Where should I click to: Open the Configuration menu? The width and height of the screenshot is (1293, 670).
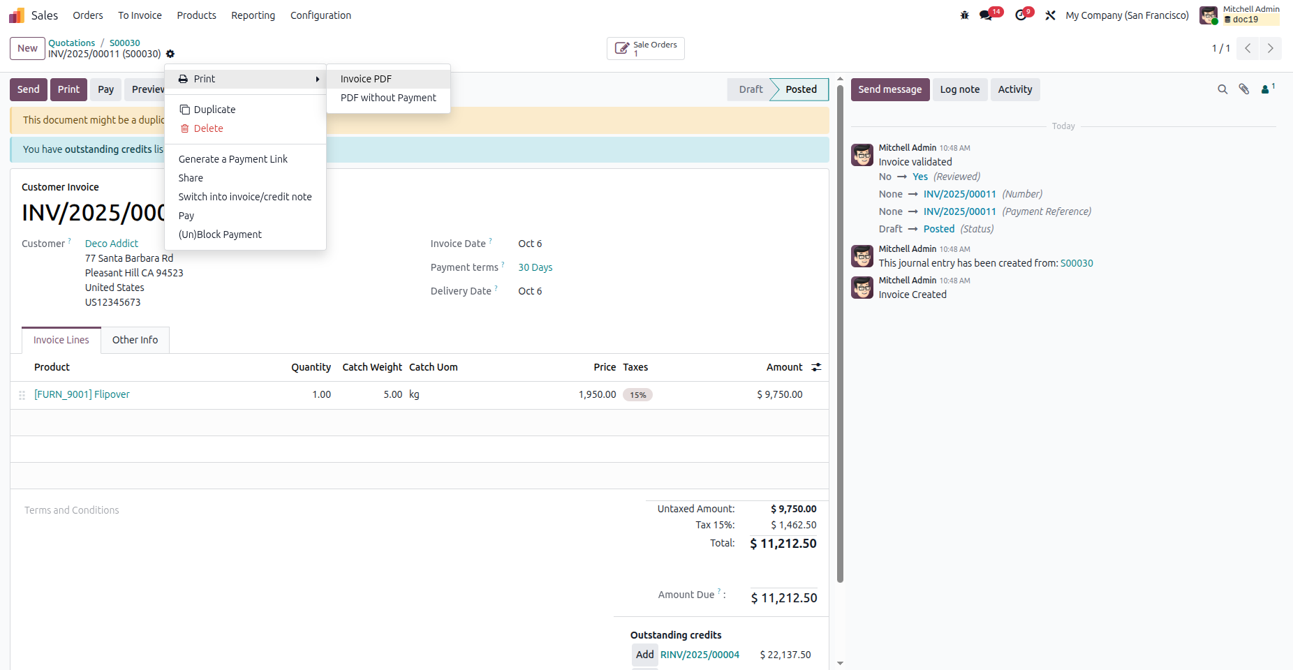(320, 15)
